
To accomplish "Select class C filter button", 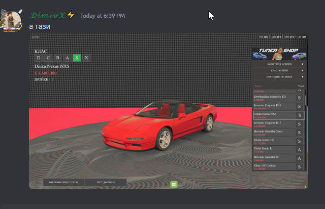I will 48,58.
